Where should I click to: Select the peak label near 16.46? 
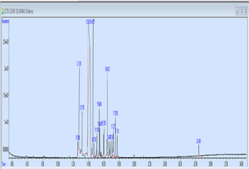click(x=107, y=69)
